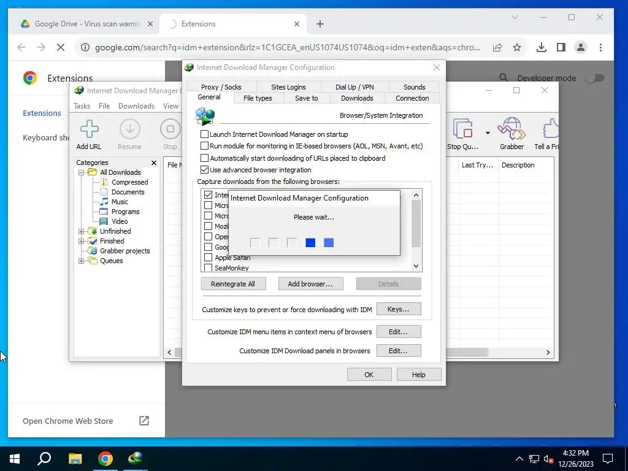The image size is (628, 471).
Task: Uncheck Use advanced browser integration
Action: 204,170
